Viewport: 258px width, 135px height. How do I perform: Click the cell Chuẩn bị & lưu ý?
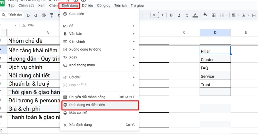34,84
